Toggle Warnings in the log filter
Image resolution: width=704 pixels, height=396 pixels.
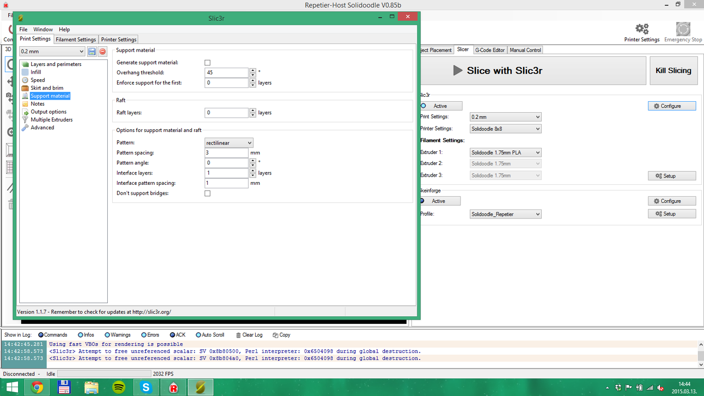[118, 335]
